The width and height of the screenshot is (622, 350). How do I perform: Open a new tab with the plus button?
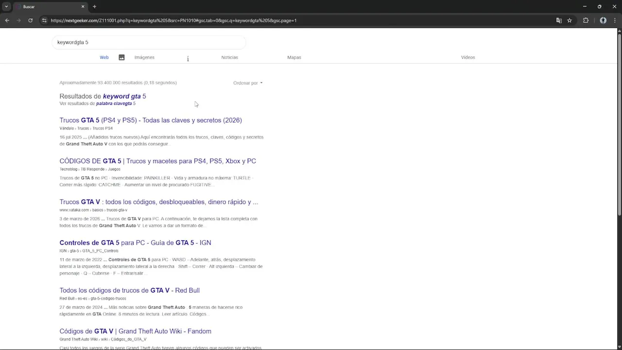(x=94, y=7)
